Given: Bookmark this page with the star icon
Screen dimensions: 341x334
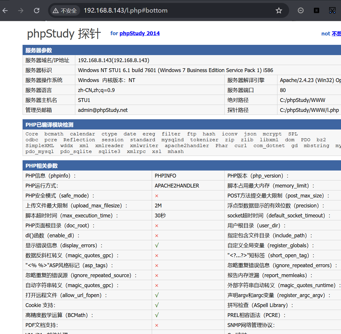Looking at the screenshot, I should [279, 11].
